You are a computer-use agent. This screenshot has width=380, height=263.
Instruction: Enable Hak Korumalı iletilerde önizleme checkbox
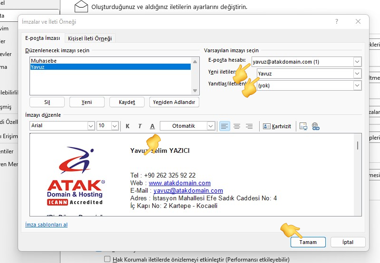107,259
